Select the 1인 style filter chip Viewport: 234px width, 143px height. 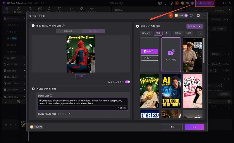[x=168, y=33]
